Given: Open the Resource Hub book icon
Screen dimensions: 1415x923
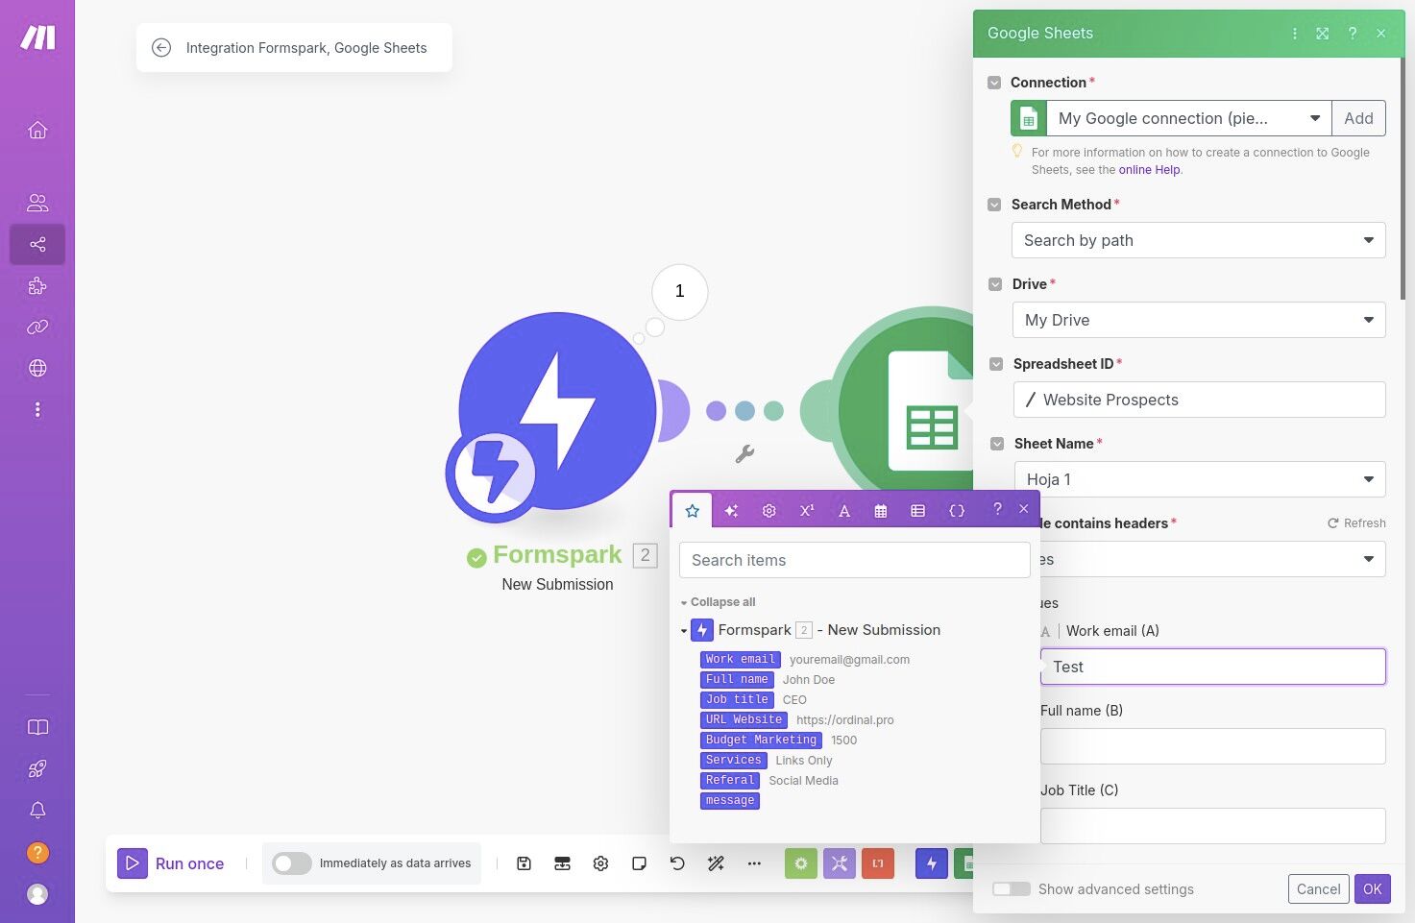Looking at the screenshot, I should click(x=37, y=727).
